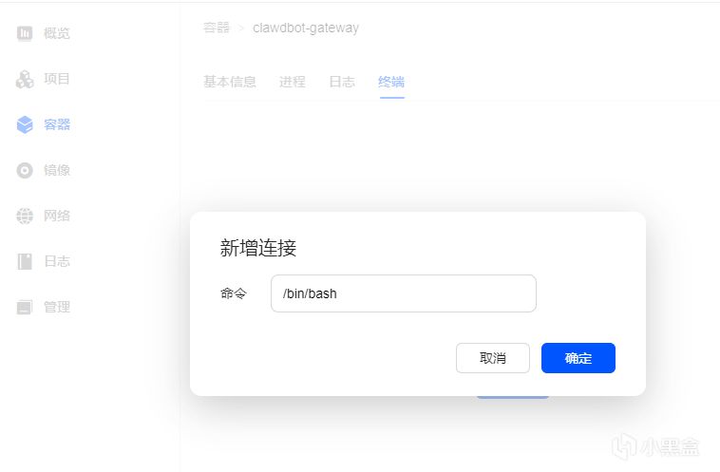Switch to the 基本信息 tab
Viewport: 720px width, 472px height.
(230, 82)
